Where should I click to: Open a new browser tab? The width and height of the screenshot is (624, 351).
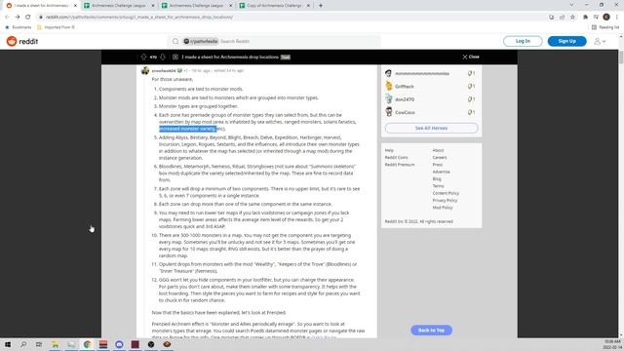321,6
